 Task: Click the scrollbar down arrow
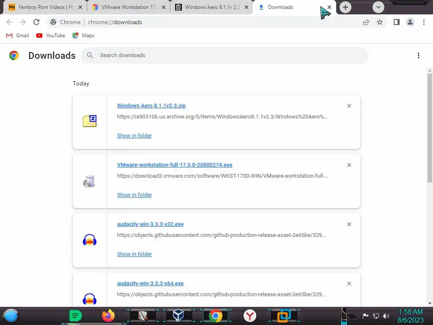coord(430,303)
